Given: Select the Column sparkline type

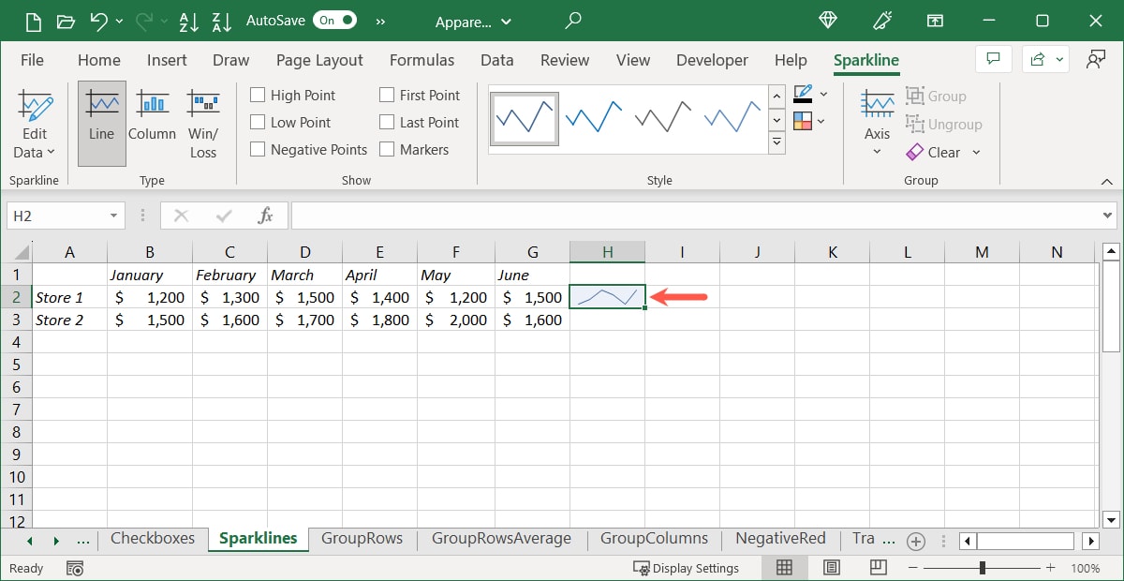Looking at the screenshot, I should pos(152,122).
